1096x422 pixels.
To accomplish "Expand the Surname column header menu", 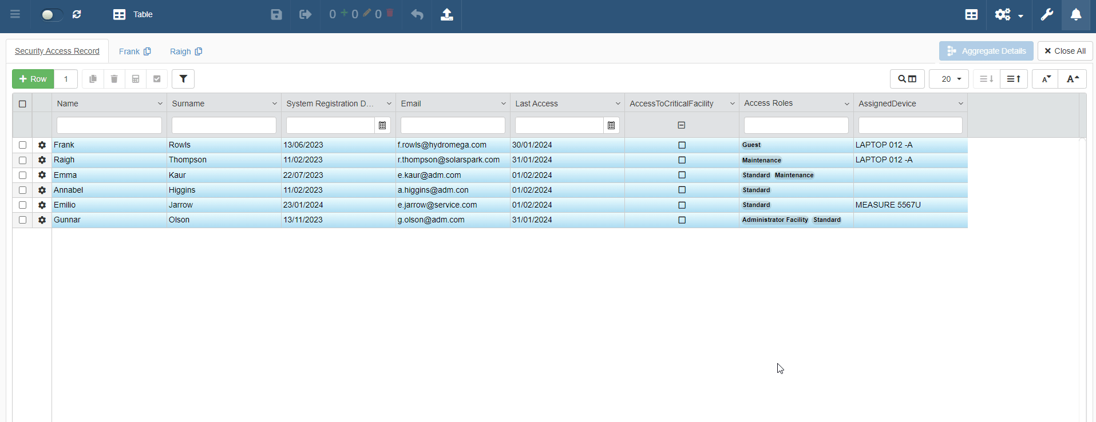I will (x=274, y=103).
